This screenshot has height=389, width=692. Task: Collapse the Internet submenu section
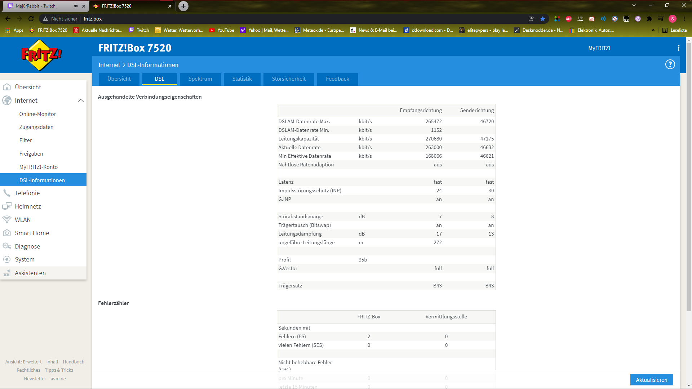[x=80, y=100]
